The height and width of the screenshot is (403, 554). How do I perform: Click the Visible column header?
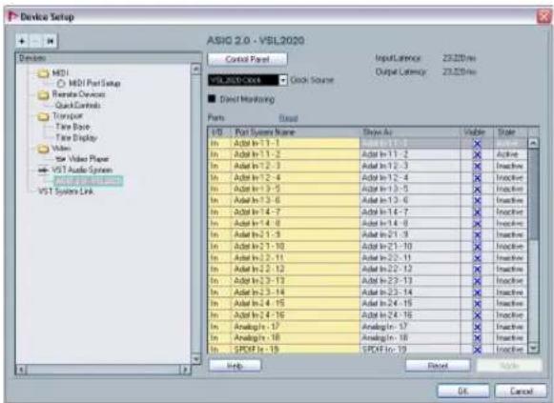coord(476,132)
